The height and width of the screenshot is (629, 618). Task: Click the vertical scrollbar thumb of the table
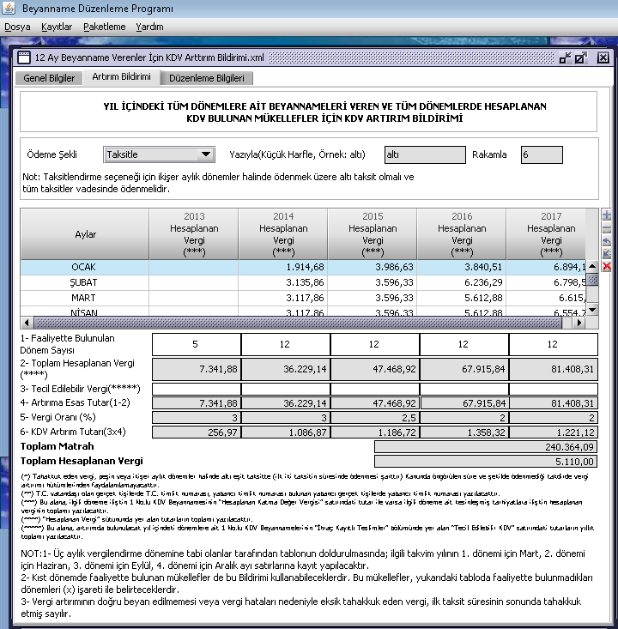(x=592, y=279)
